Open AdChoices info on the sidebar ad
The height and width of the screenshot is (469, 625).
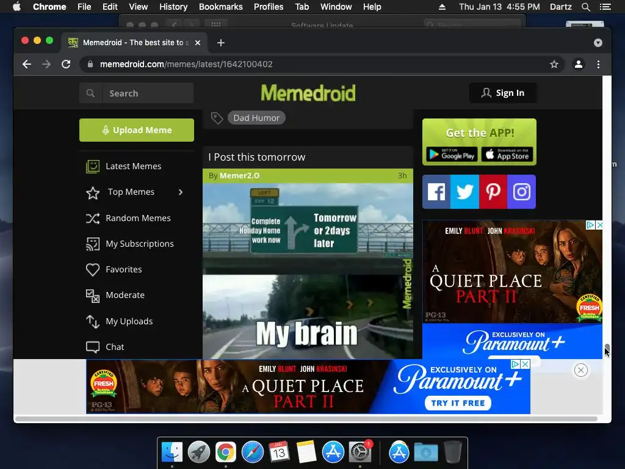(590, 225)
